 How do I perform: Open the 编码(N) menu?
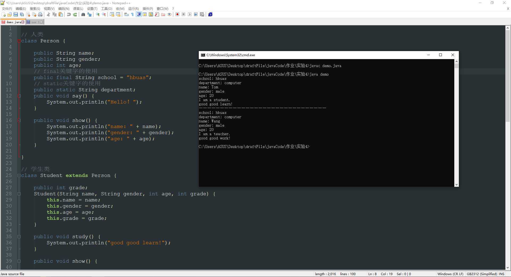(x=64, y=9)
